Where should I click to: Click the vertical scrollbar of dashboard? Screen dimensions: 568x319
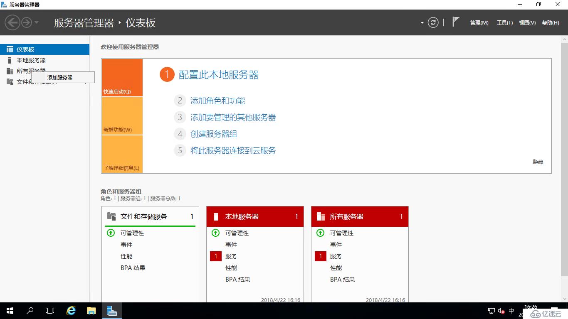(564, 159)
